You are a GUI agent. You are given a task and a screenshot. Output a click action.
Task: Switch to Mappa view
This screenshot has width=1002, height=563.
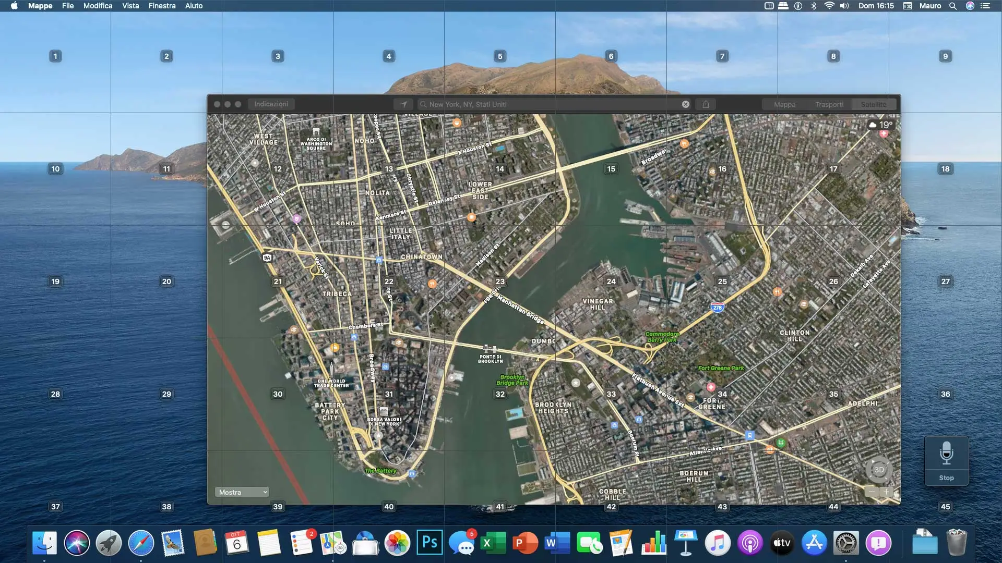pyautogui.click(x=785, y=104)
